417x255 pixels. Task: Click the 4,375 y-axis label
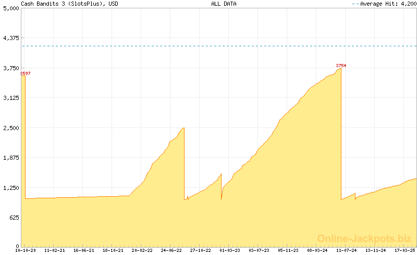tap(10, 39)
